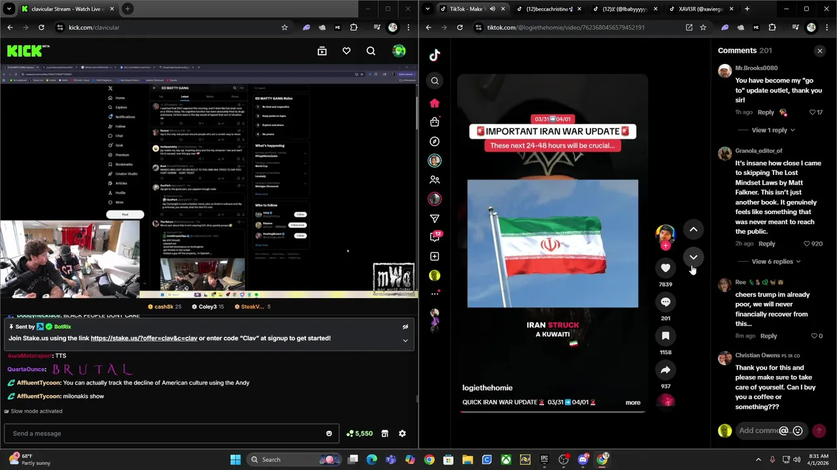
Task: Open Kick search magnifier icon
Action: pyautogui.click(x=371, y=51)
